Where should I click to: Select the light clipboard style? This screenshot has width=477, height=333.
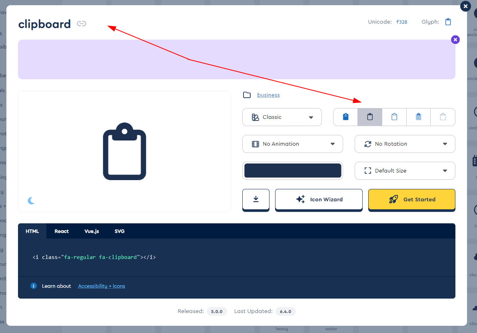coord(394,117)
